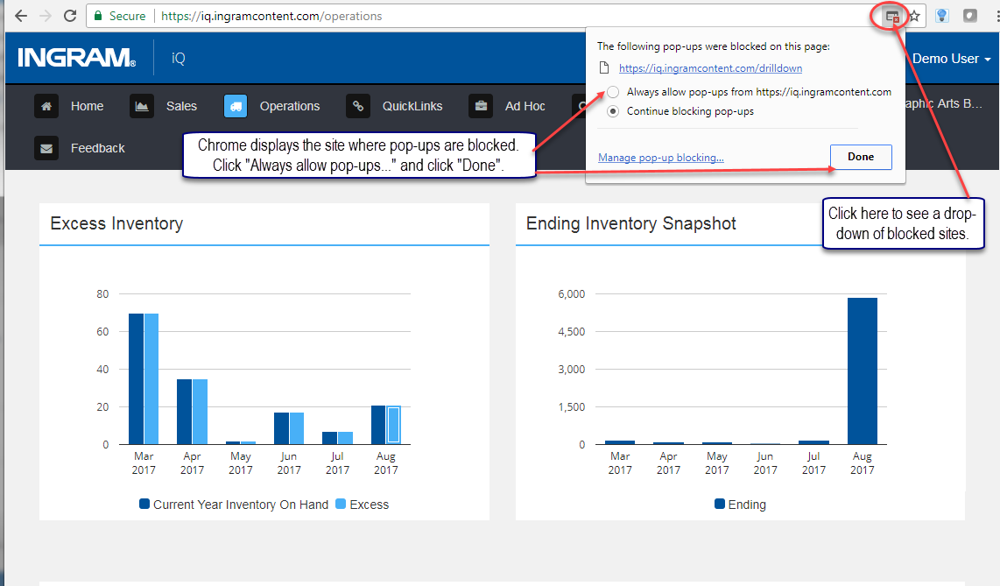1000x586 pixels.
Task: Click the Done button
Action: pos(861,157)
